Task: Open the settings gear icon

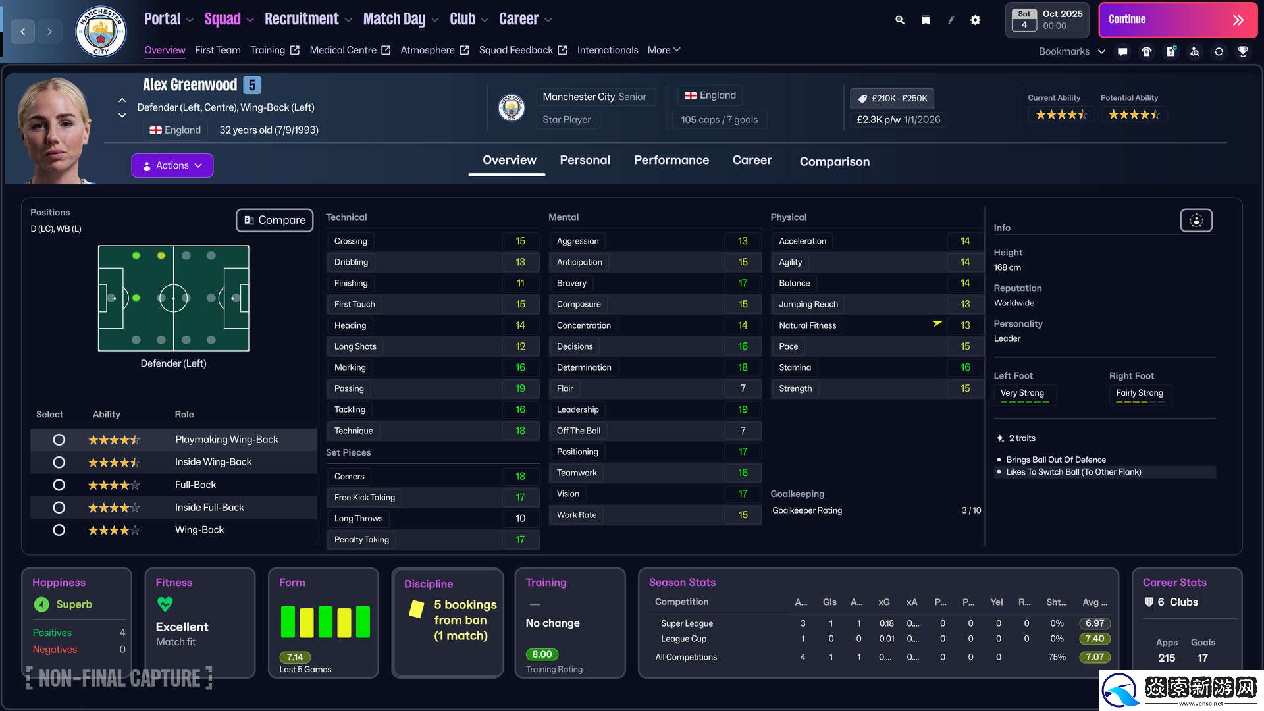Action: tap(975, 20)
